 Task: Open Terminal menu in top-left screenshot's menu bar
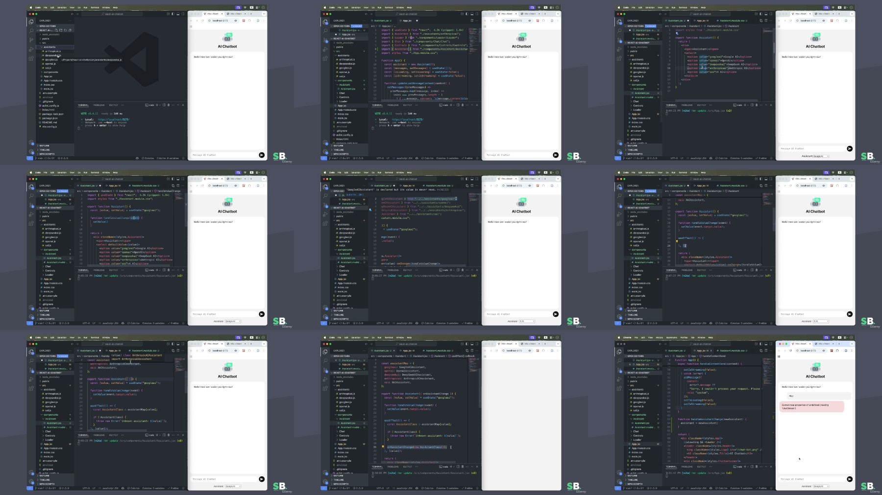tap(95, 7)
